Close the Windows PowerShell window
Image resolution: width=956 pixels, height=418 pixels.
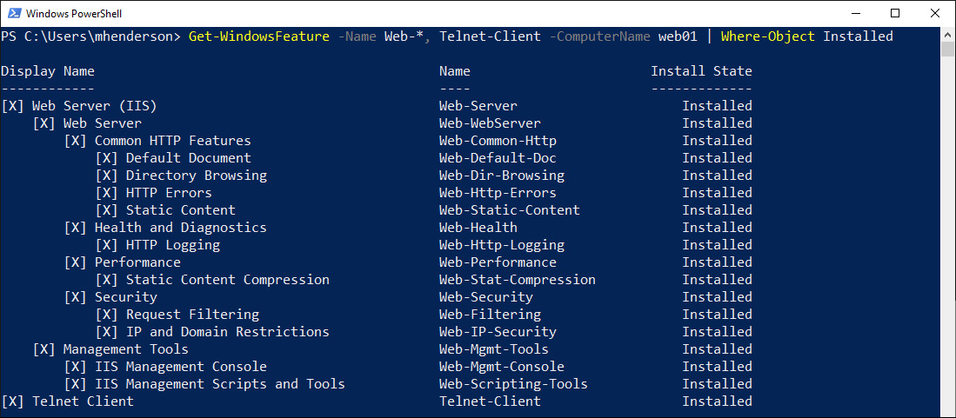pos(933,13)
